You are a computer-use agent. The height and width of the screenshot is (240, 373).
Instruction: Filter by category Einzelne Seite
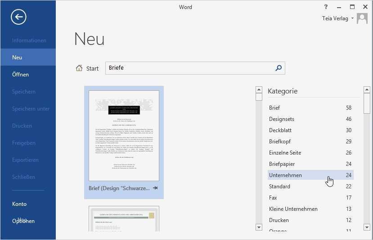pyautogui.click(x=310, y=152)
